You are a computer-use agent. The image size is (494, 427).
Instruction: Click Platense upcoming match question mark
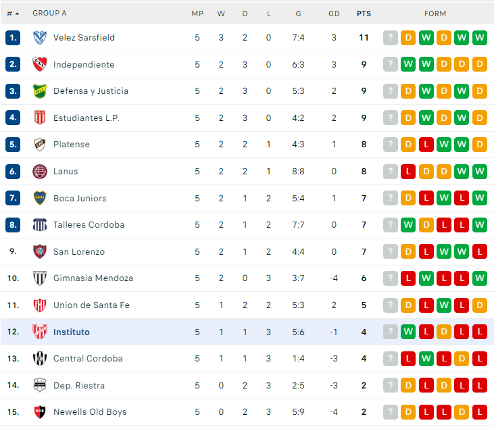391,145
